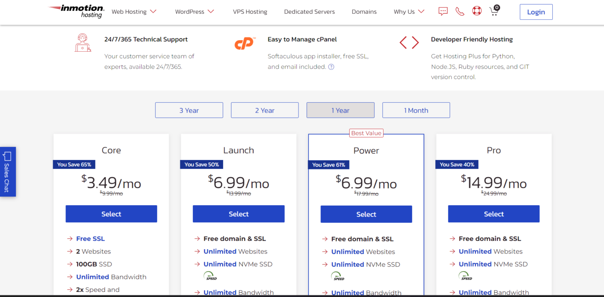This screenshot has width=604, height=297.
Task: Select the Power plan
Action: tap(366, 214)
